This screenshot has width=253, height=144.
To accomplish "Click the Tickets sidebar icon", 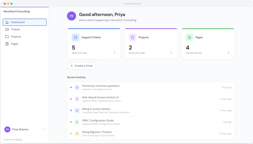I will [x=7, y=29].
